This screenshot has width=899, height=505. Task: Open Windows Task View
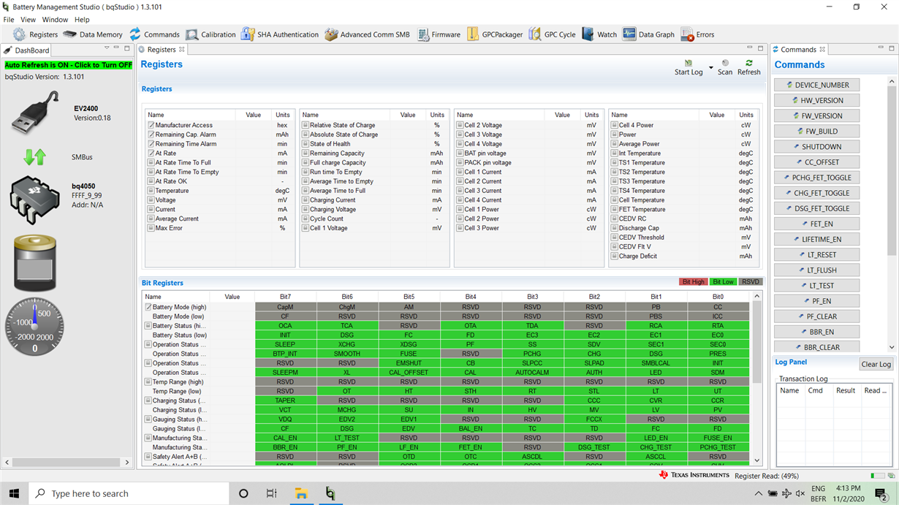click(x=271, y=493)
